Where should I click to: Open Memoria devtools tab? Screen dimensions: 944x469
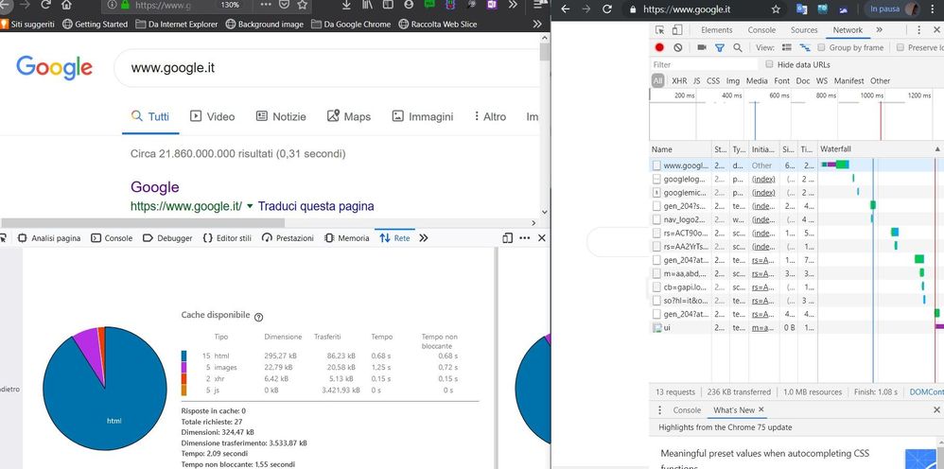[347, 238]
